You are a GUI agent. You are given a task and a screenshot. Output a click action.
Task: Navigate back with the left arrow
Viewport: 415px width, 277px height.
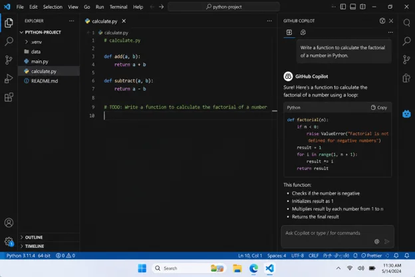(x=152, y=7)
